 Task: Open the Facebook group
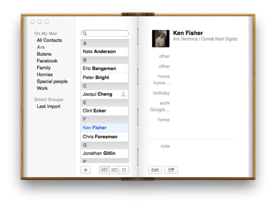click(x=47, y=61)
